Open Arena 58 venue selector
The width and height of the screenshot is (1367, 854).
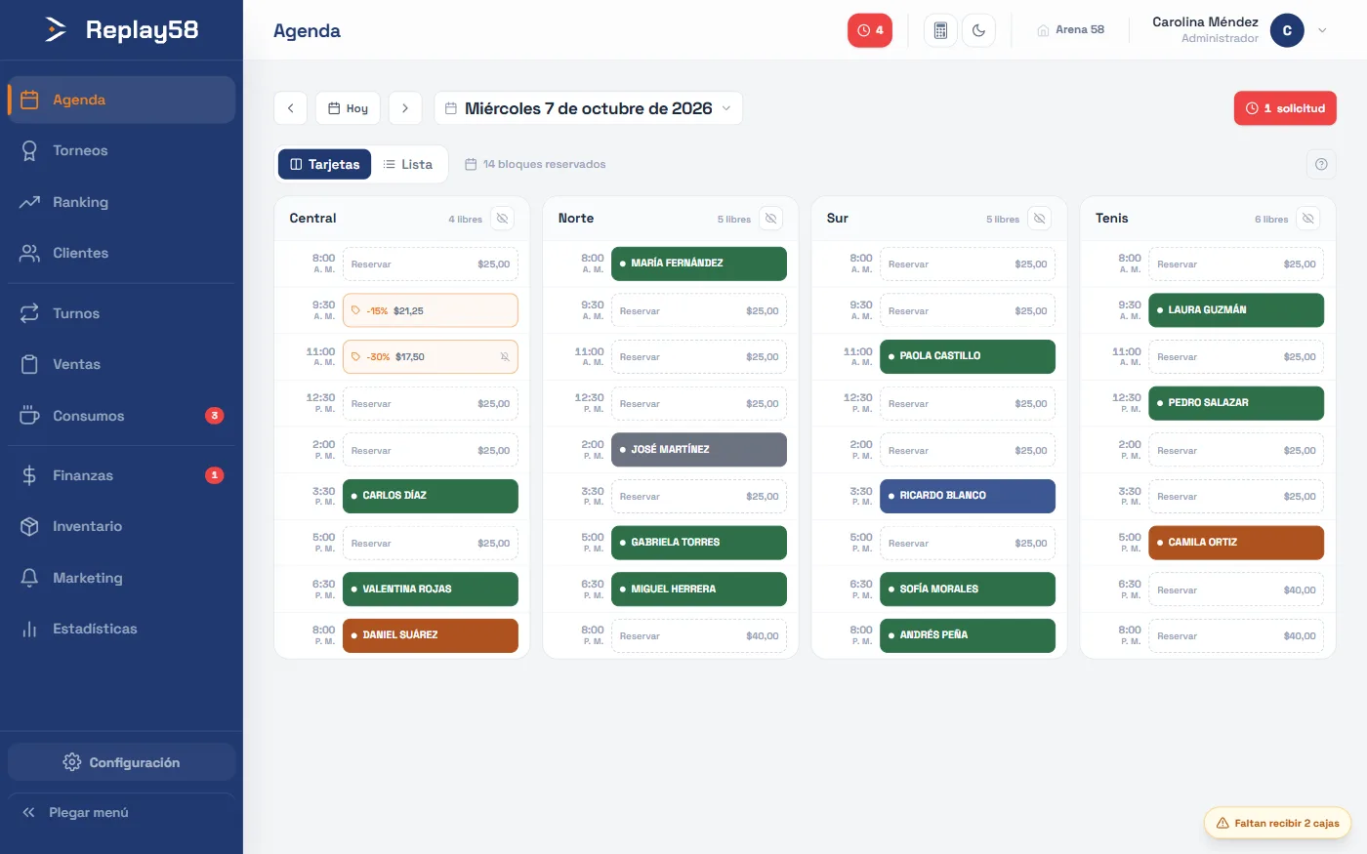click(x=1070, y=30)
